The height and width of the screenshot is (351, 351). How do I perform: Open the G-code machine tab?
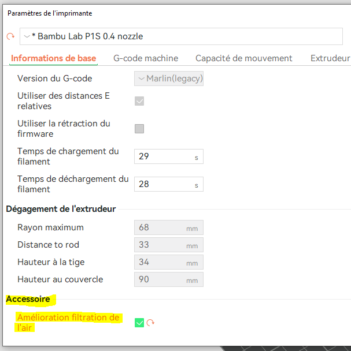146,58
